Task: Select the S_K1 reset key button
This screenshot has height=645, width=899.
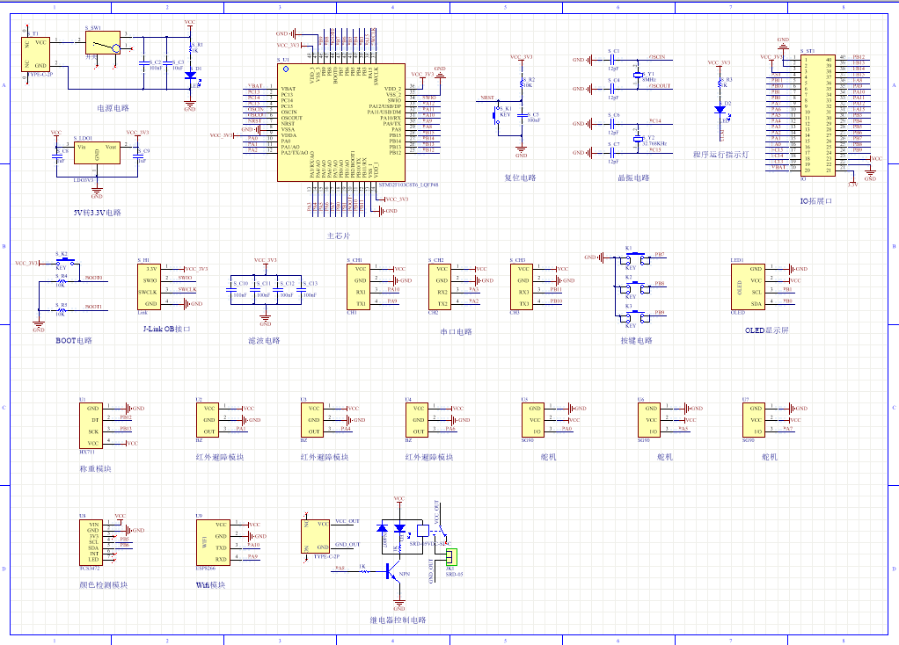Action: 496,117
